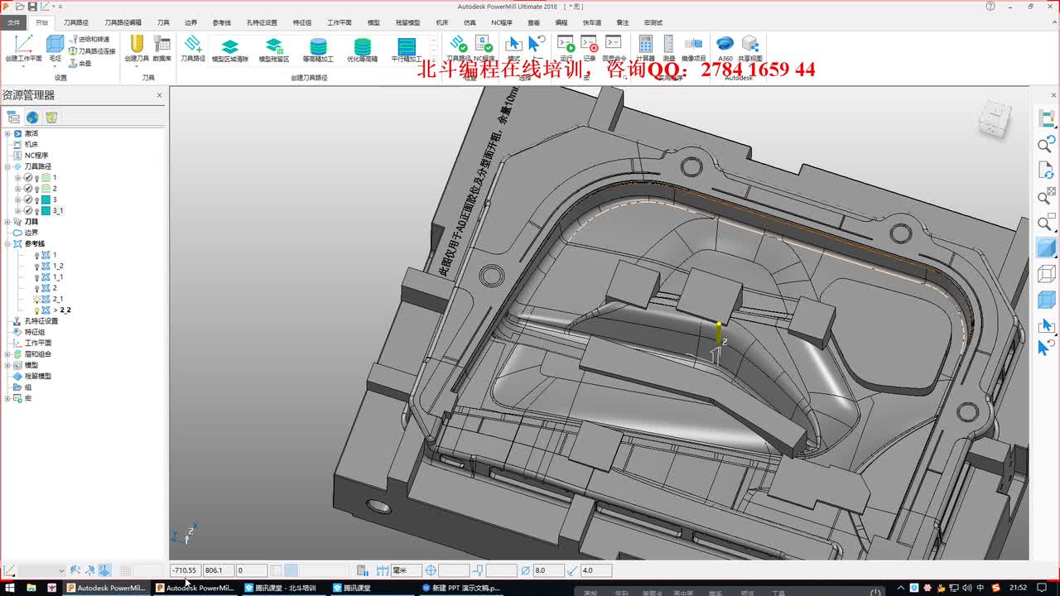
Task: Expand the 激活 tree node
Action: pos(7,133)
